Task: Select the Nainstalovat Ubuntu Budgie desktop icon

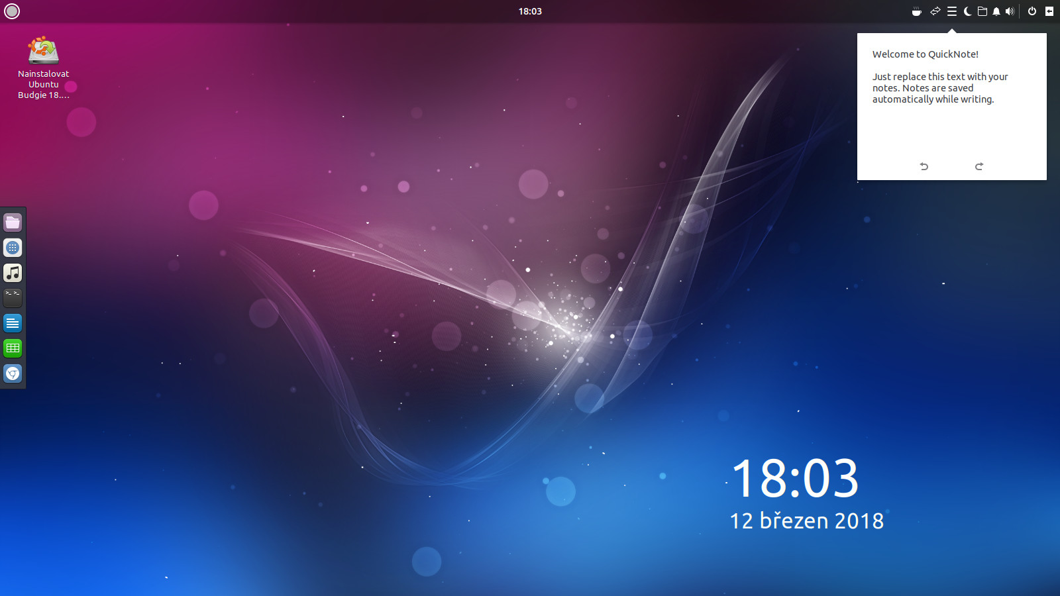Action: (44, 68)
